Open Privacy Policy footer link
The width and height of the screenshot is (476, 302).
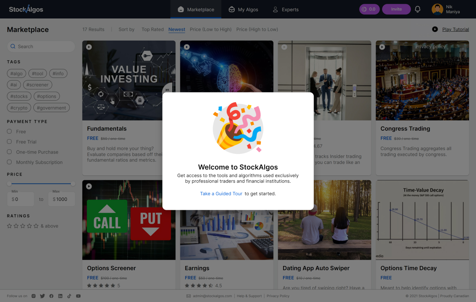pyautogui.click(x=278, y=296)
